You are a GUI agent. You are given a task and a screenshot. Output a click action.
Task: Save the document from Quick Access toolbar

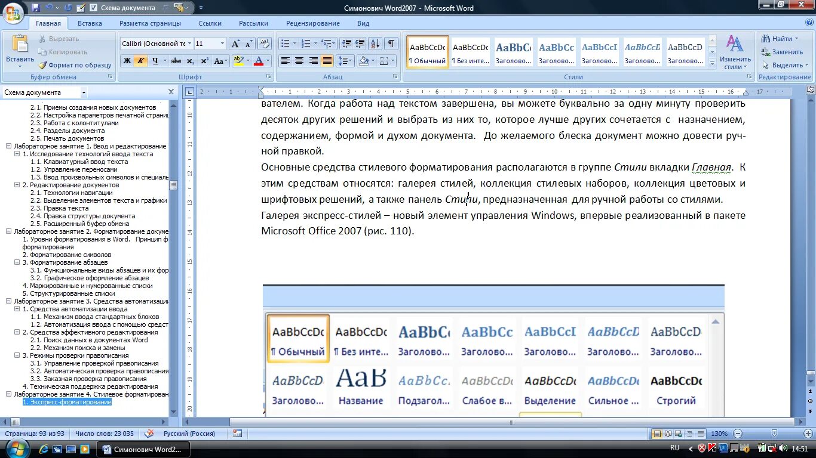coord(36,8)
